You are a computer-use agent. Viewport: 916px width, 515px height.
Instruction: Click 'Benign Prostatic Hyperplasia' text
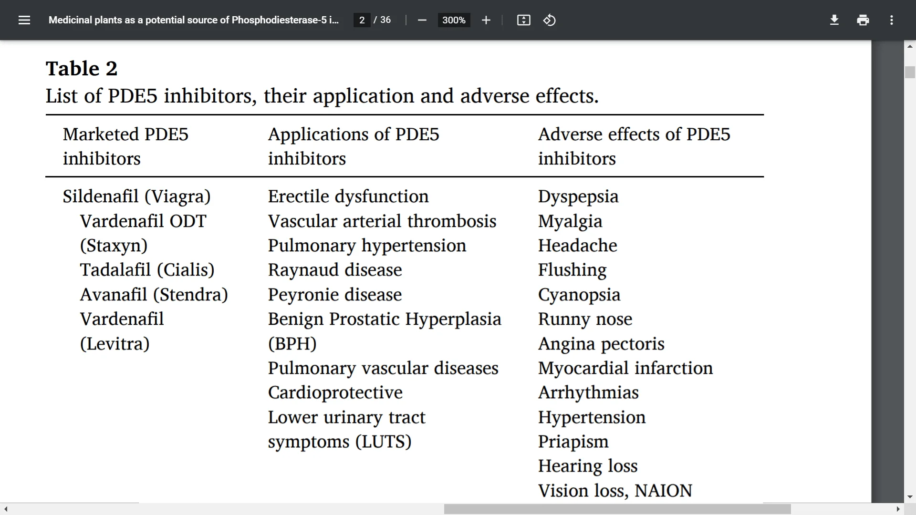(385, 319)
